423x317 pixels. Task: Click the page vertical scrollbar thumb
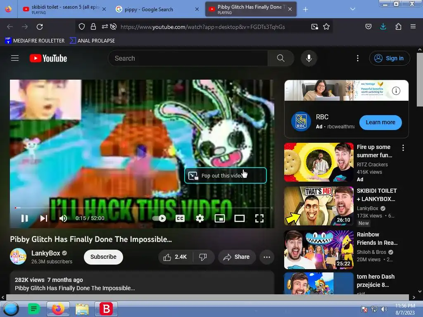pos(420,80)
